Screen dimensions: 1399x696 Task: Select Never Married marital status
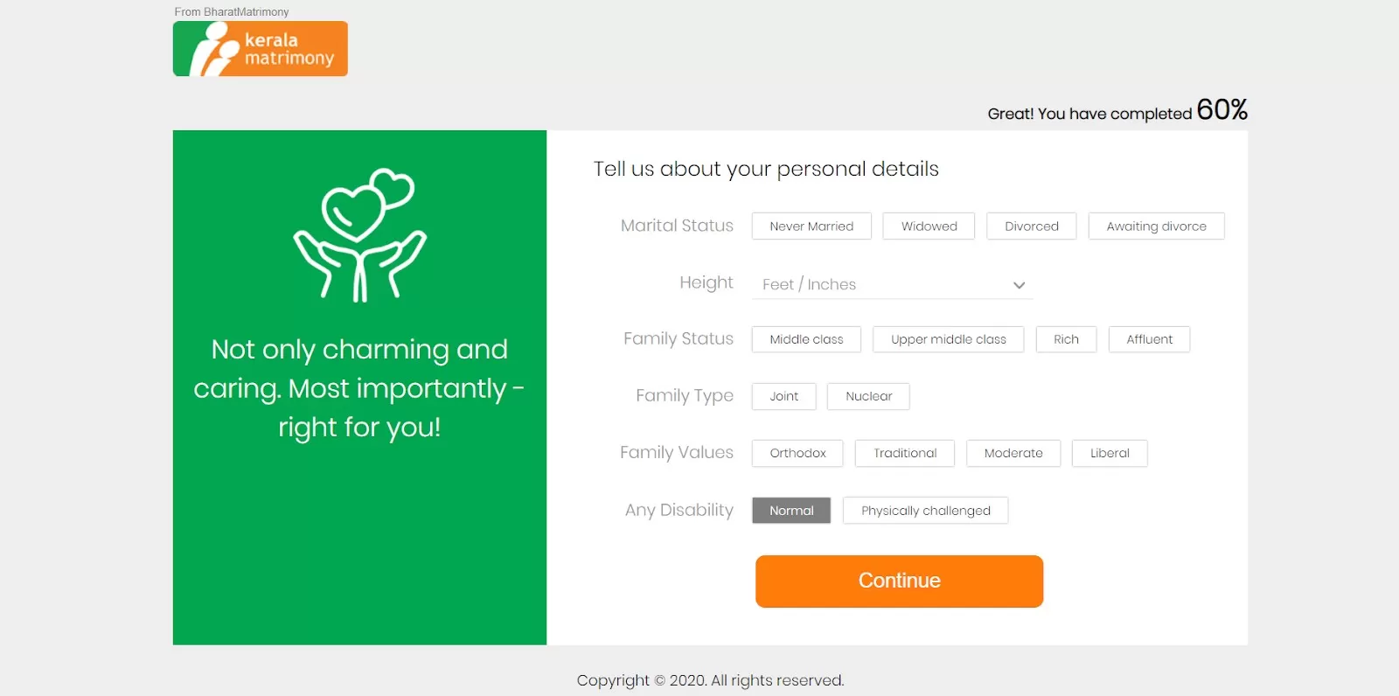(811, 226)
